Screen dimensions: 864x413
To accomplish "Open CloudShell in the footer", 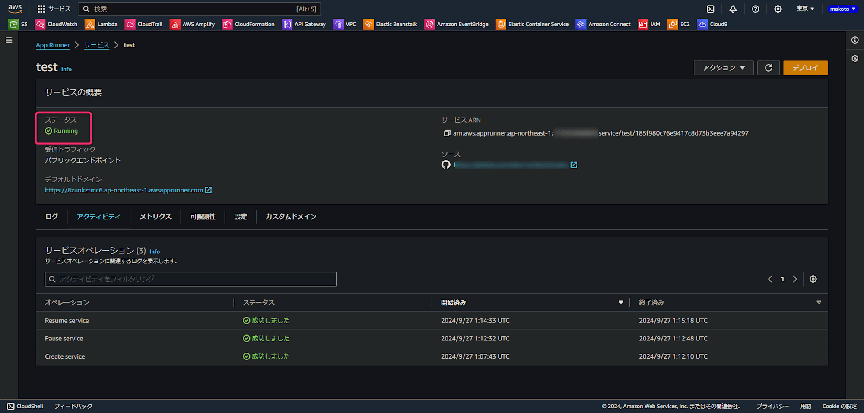I will 25,406.
